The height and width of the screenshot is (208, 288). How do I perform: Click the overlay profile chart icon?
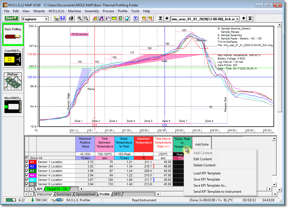[108, 18]
